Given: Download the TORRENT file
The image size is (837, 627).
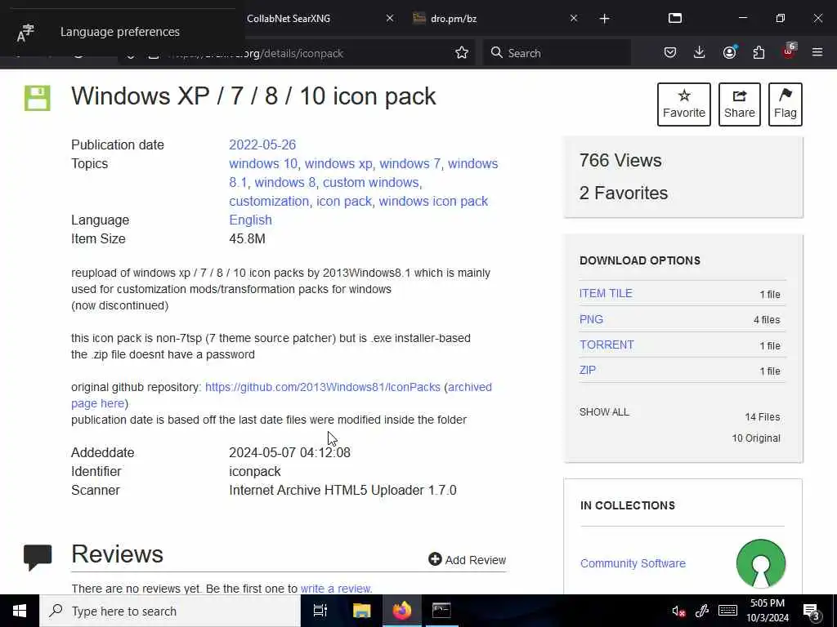Looking at the screenshot, I should tap(606, 345).
